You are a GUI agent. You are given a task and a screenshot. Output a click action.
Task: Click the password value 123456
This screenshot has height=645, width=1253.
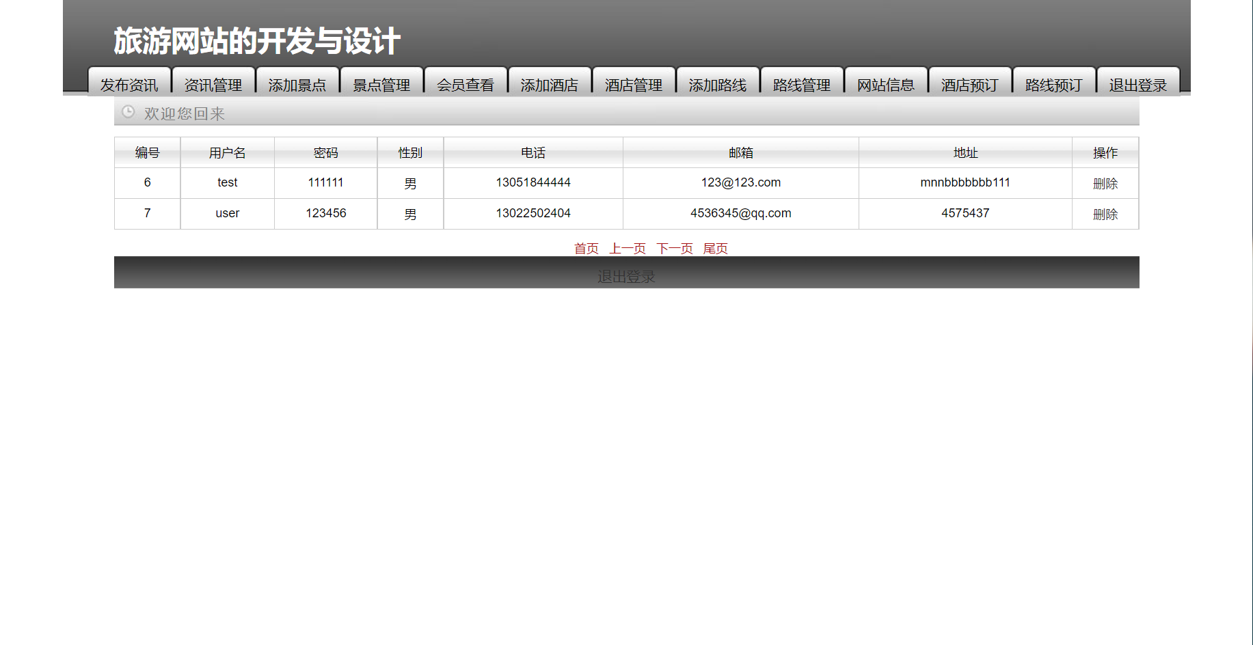[326, 214]
